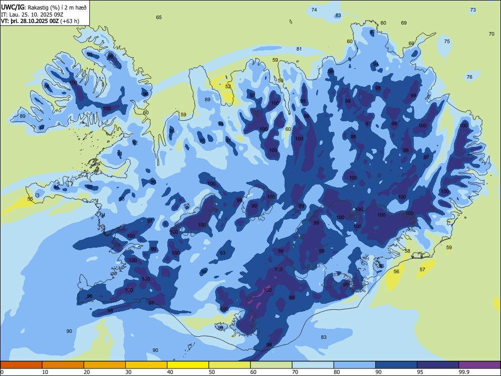Click the '80' legend tick label

coord(337,372)
